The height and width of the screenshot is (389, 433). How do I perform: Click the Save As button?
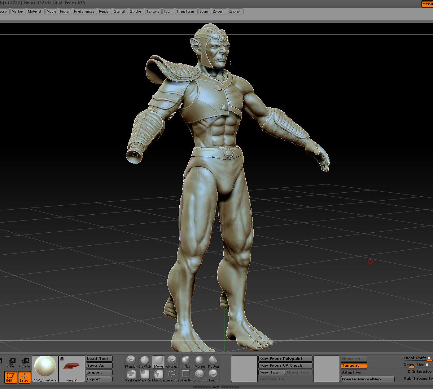coord(99,366)
